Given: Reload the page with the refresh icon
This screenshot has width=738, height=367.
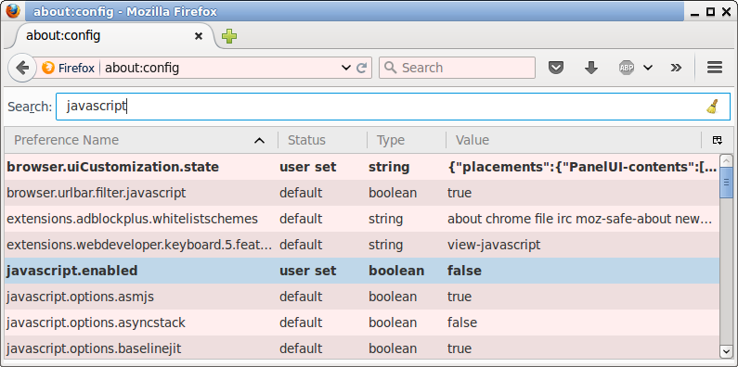Looking at the screenshot, I should tap(361, 68).
